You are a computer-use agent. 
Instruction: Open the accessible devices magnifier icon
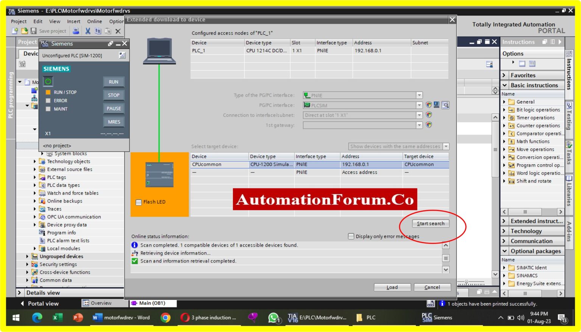446,105
